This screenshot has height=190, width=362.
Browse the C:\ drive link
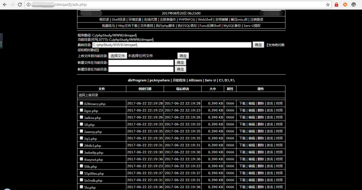(x=221, y=80)
